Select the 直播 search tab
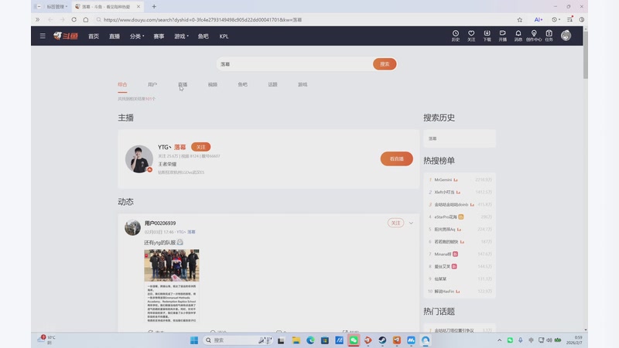Image resolution: width=619 pixels, height=348 pixels. [183, 84]
